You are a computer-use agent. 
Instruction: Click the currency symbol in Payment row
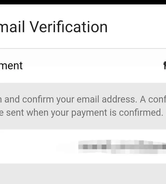pyautogui.click(x=164, y=66)
